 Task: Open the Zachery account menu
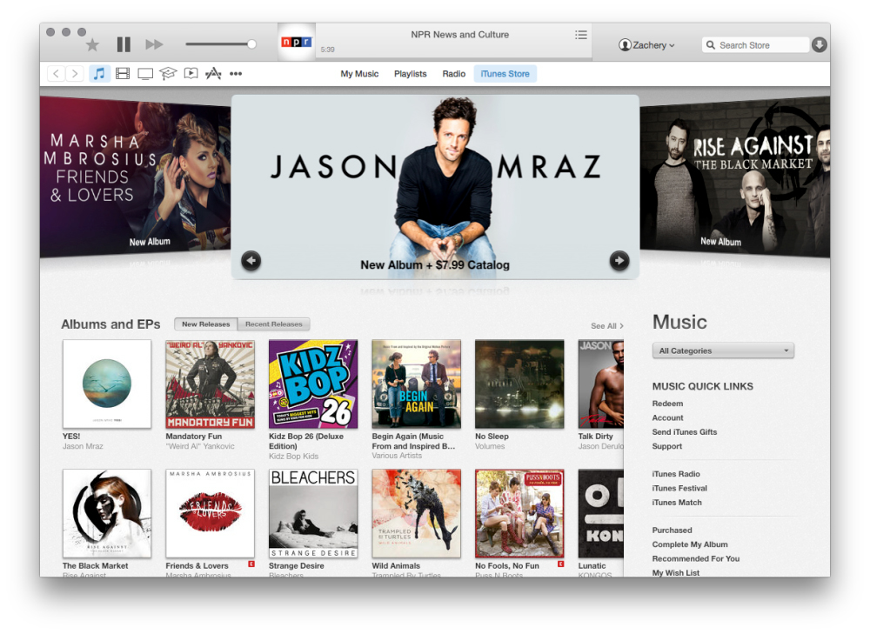(x=647, y=45)
